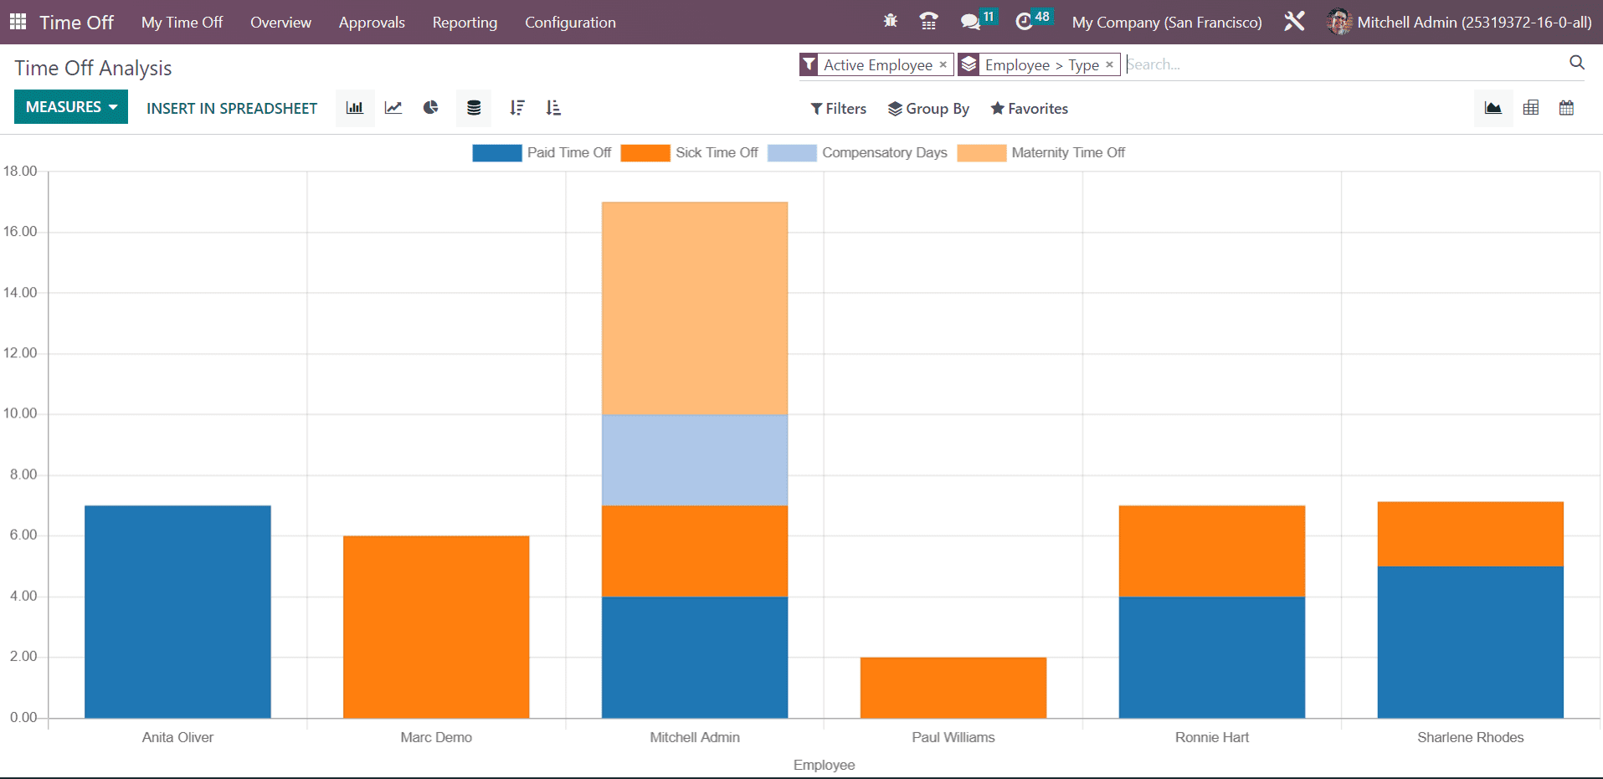Open the Configuration menu
The width and height of the screenshot is (1603, 779).
tap(570, 23)
